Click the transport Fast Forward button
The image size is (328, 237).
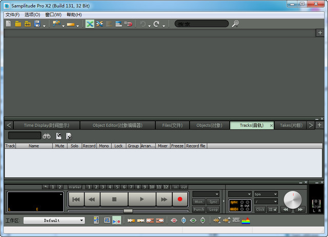pyautogui.click(x=164, y=200)
